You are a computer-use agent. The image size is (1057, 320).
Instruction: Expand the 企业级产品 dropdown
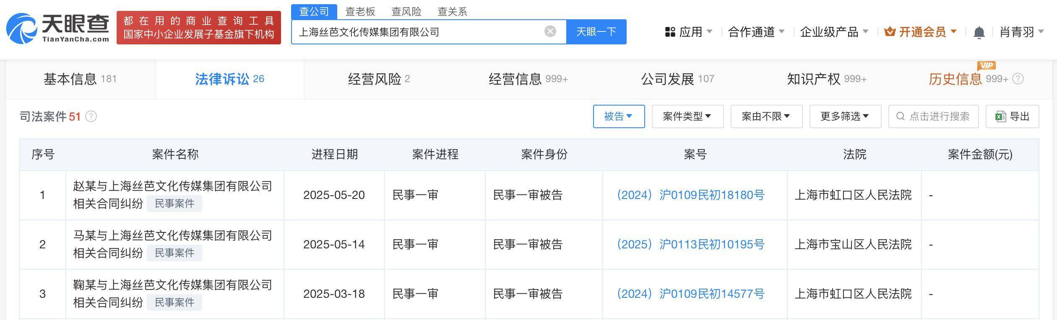tap(834, 32)
